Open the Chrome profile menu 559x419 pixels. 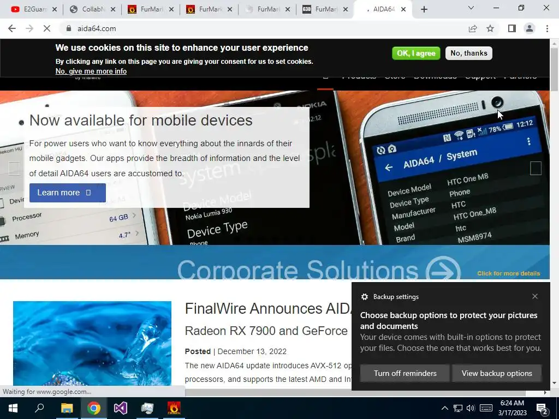tap(530, 28)
